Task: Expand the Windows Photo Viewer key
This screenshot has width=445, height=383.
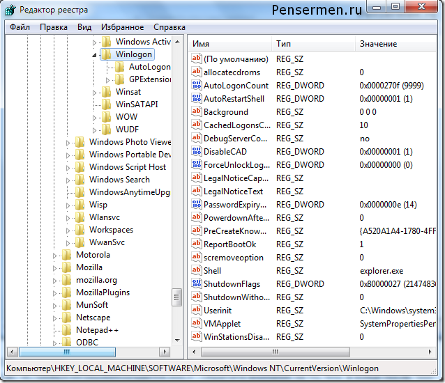Action: click(68, 143)
